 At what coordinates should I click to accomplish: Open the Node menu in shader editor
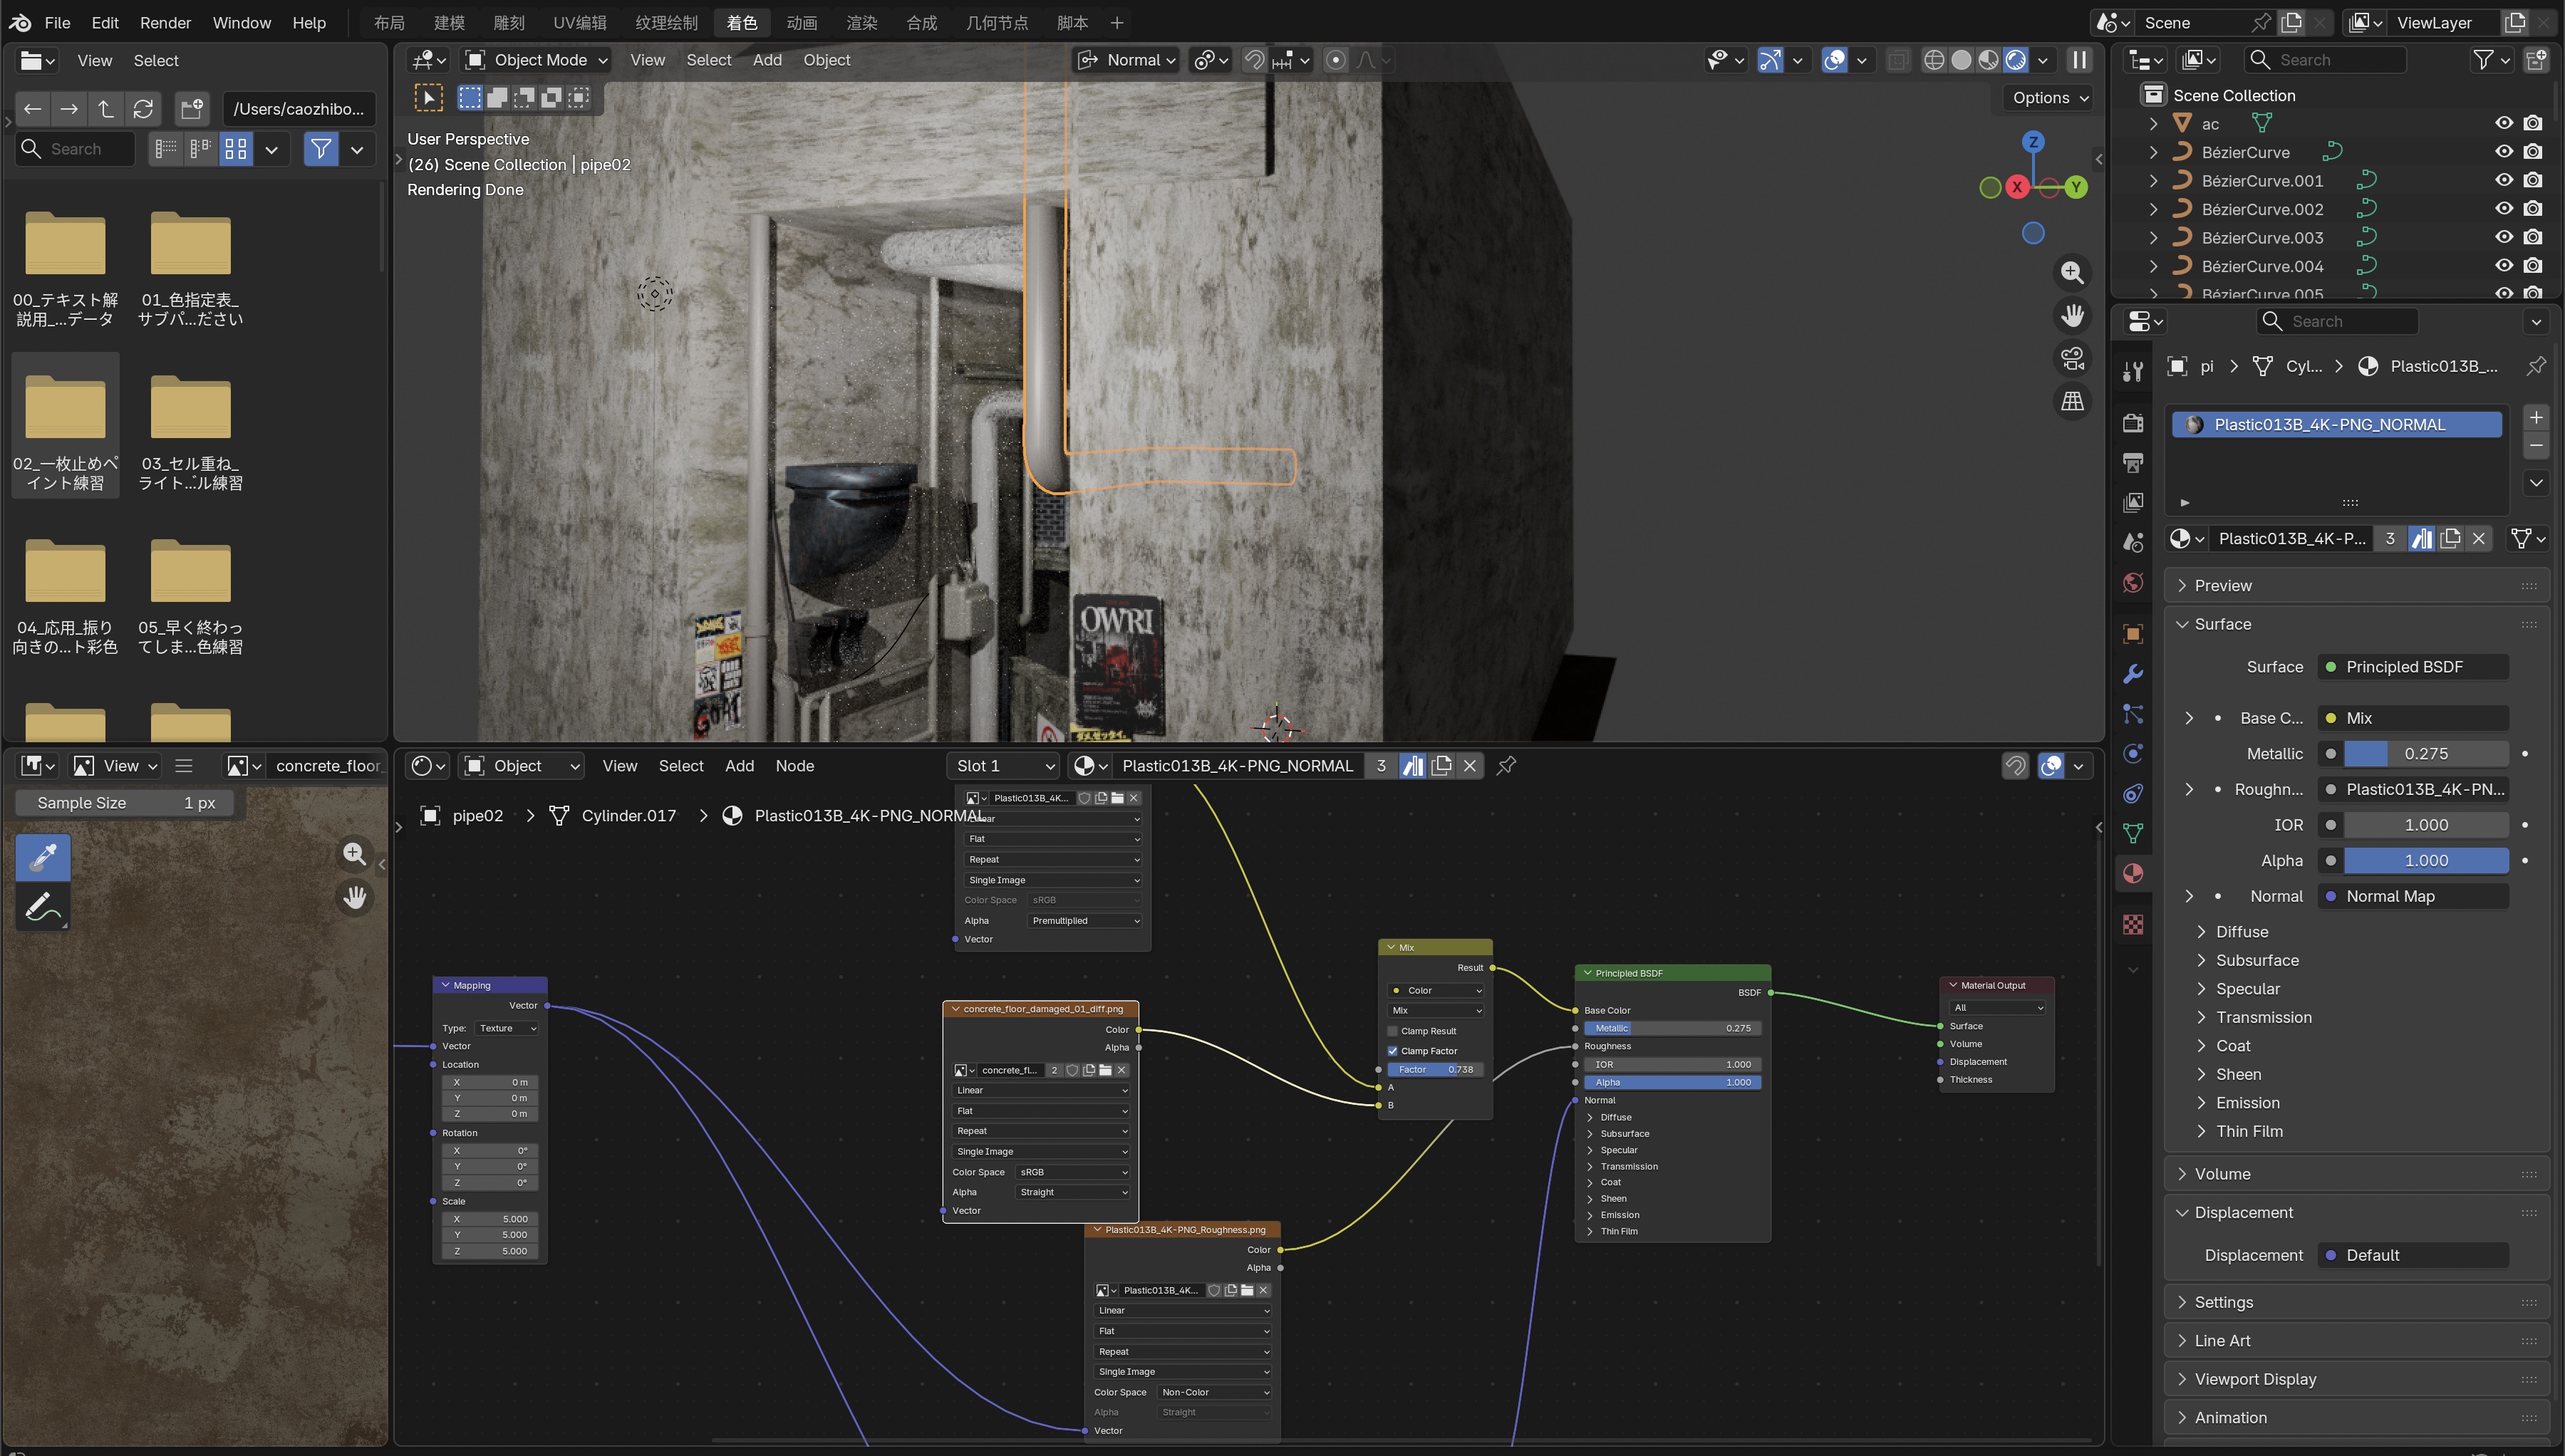coord(794,765)
